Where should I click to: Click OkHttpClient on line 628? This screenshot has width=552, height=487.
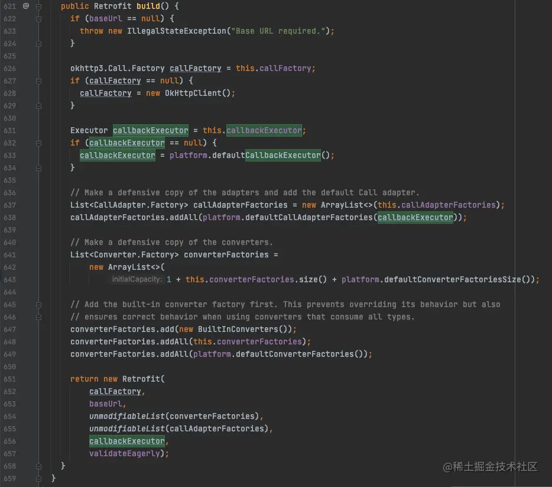point(193,93)
